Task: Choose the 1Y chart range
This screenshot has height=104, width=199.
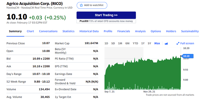Action: 143,44
